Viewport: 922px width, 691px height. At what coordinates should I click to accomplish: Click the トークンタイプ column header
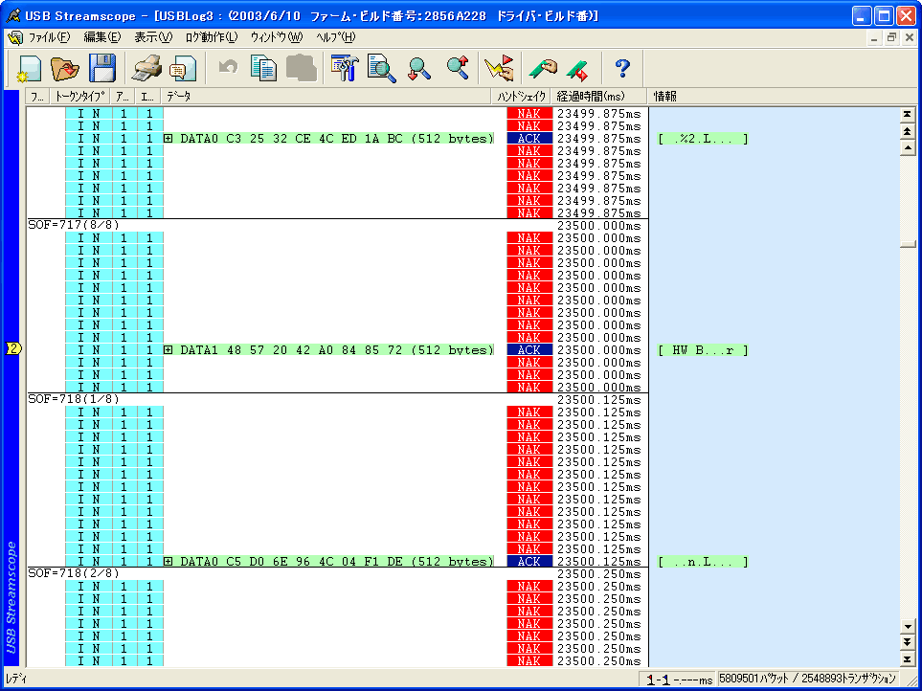pyautogui.click(x=80, y=97)
